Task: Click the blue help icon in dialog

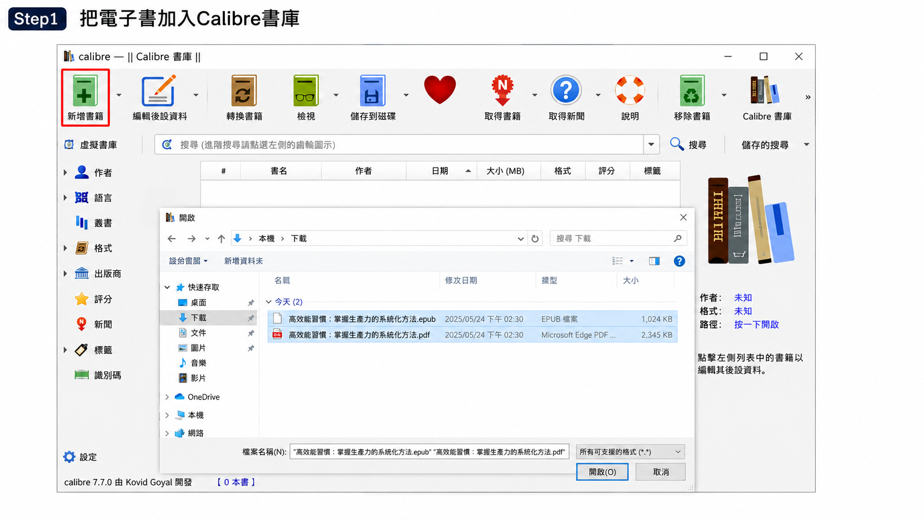Action: (679, 261)
